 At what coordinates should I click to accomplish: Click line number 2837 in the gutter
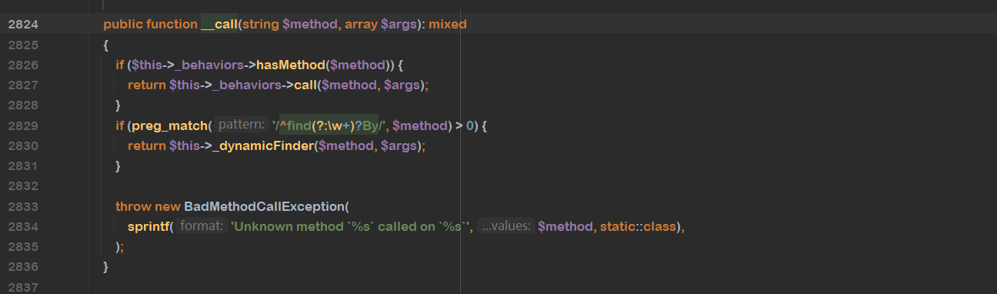23,286
